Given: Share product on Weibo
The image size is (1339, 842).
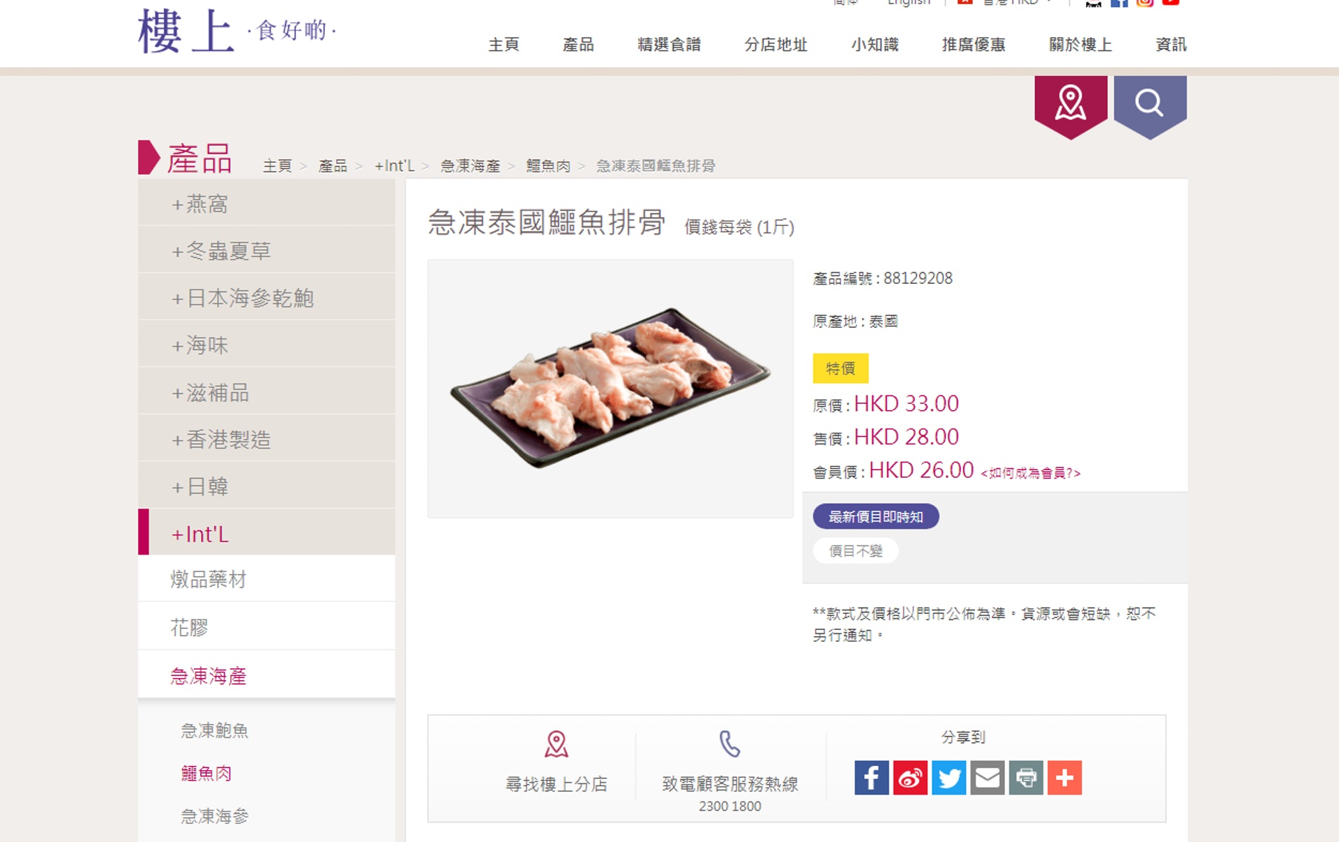Looking at the screenshot, I should tap(910, 777).
